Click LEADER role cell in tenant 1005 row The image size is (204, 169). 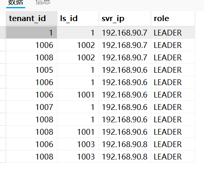point(173,70)
